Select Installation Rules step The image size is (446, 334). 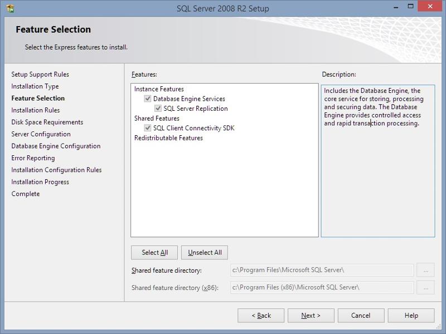pyautogui.click(x=36, y=110)
